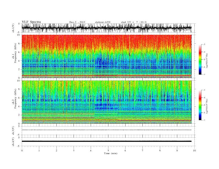Click the "-7" tick of ch.2 colorbar
Image resolution: width=219 pixels, height=169 pixels.
click(204, 120)
